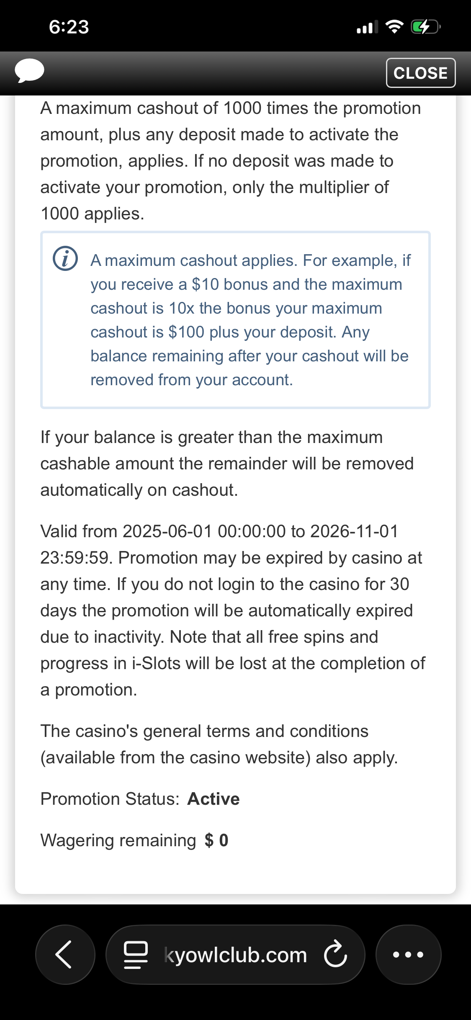The image size is (471, 1020).
Task: Tap the 6:23 clock in status bar
Action: 69,27
